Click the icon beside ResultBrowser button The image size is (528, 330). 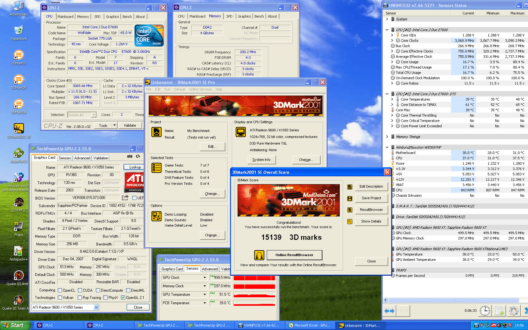pyautogui.click(x=350, y=210)
